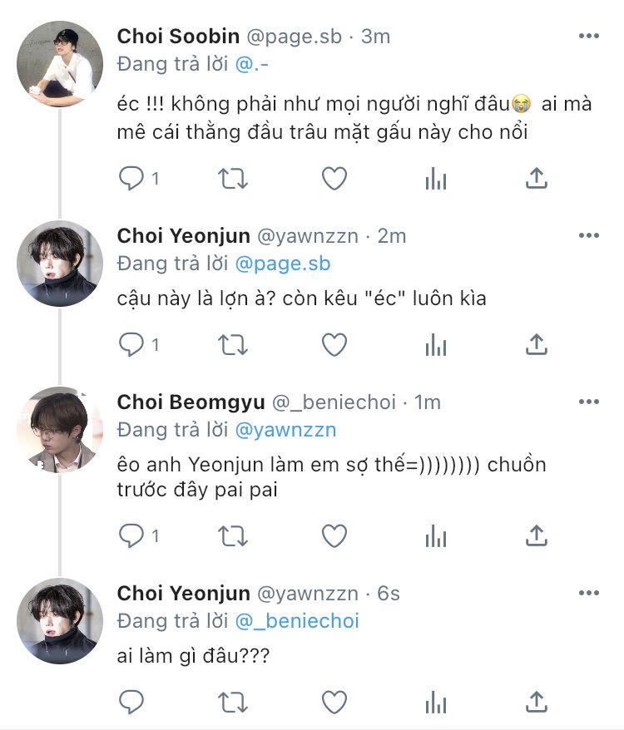Retweet Yeonjun's tweet about "éc"
This screenshot has width=624, height=730.
tap(232, 344)
